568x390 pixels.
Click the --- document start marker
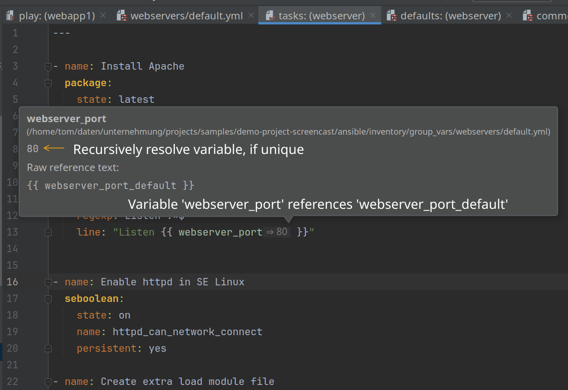click(x=62, y=33)
